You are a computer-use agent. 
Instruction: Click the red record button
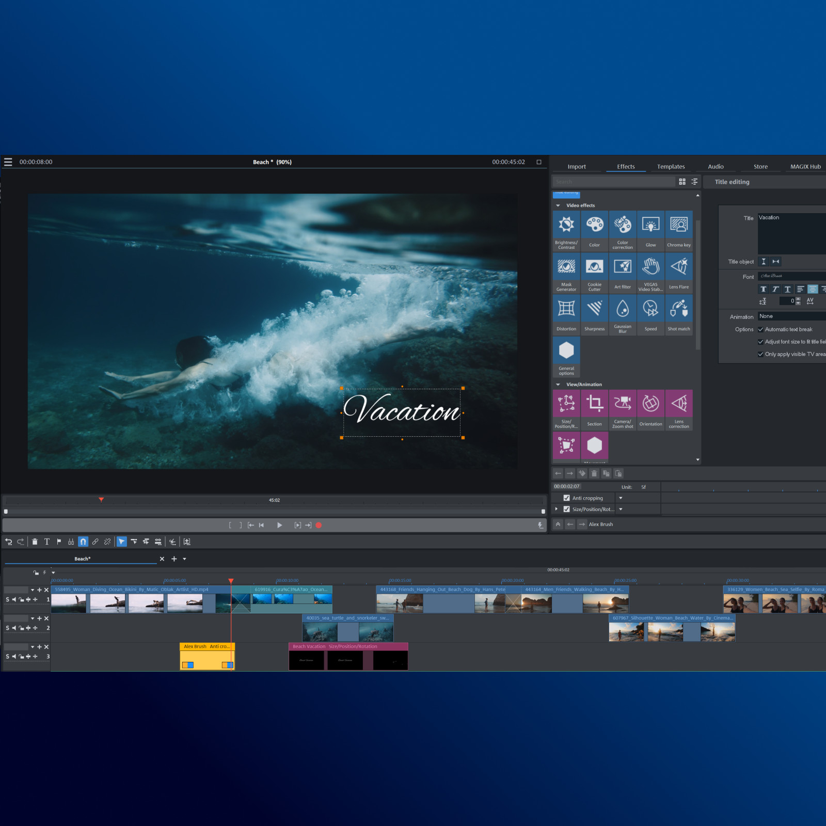319,525
